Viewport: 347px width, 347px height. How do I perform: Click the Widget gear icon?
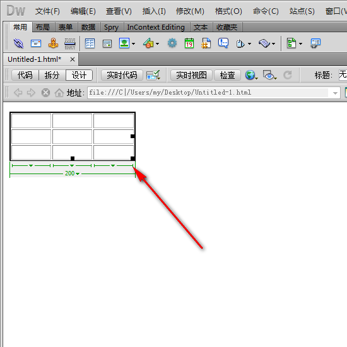(172, 43)
